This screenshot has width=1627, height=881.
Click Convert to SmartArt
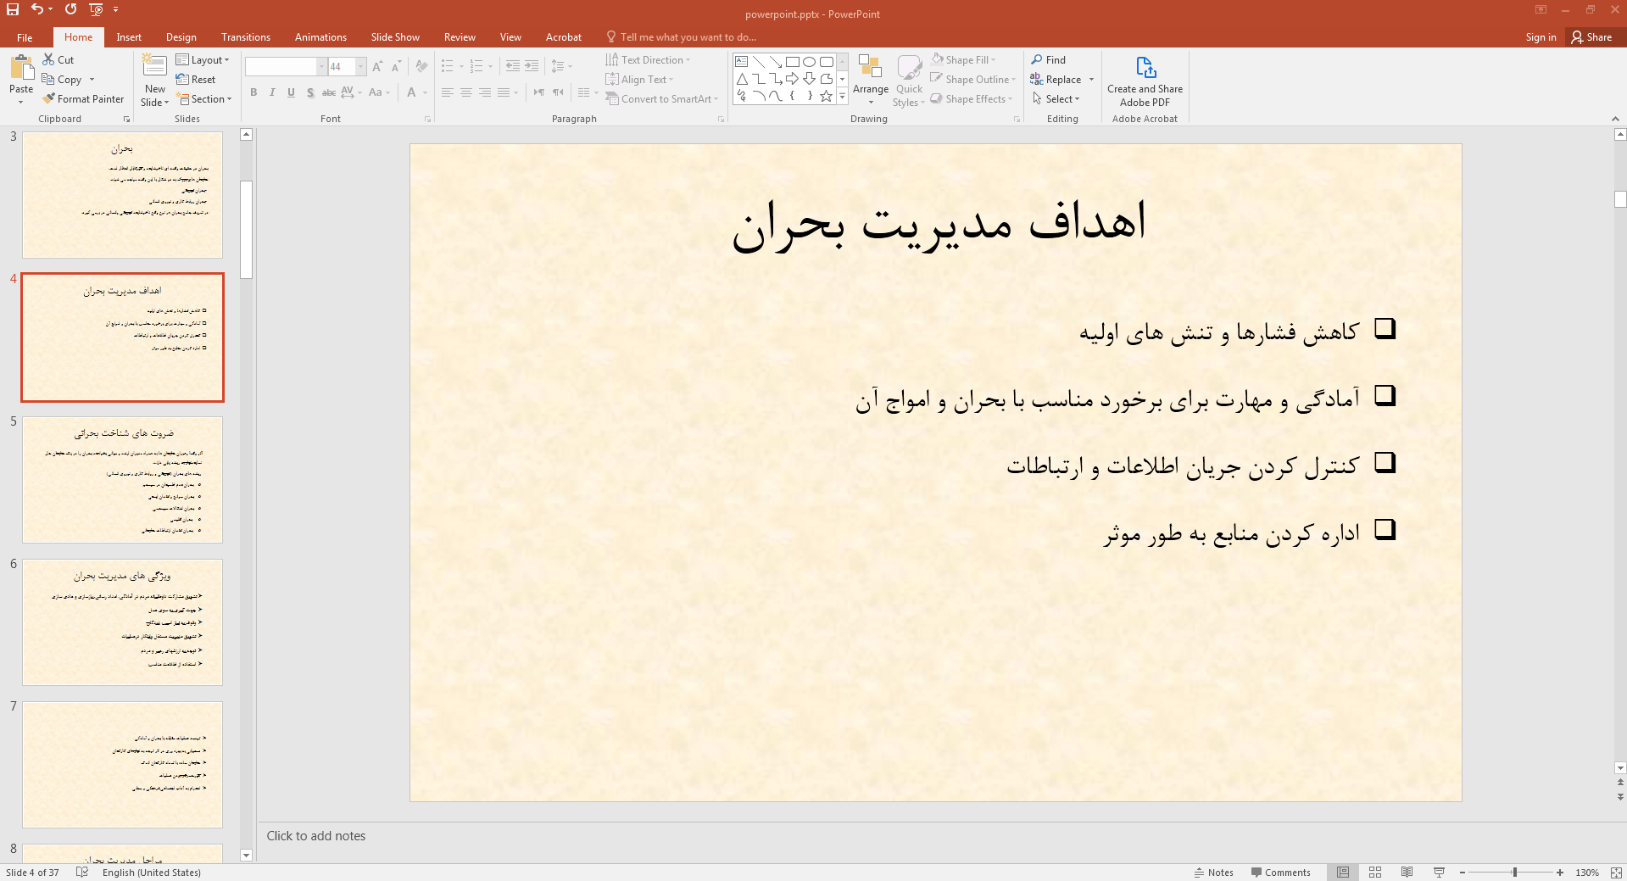(661, 98)
